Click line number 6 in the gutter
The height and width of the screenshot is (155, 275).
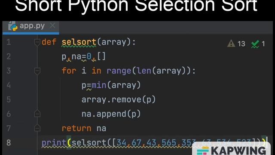pos(9,114)
